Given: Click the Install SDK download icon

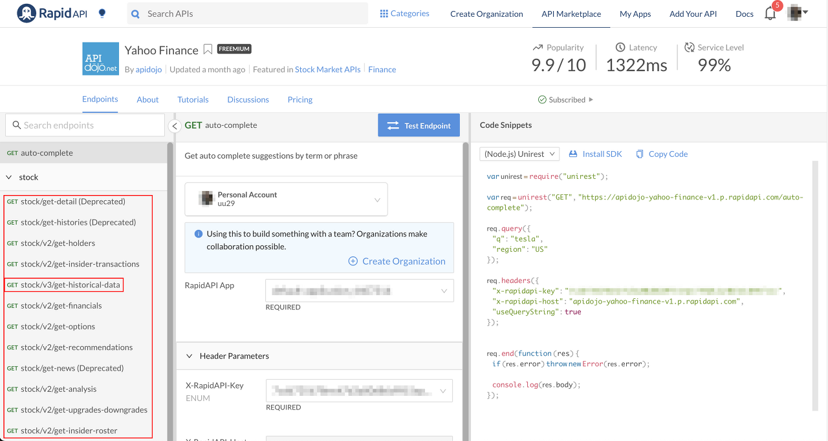Looking at the screenshot, I should [x=572, y=154].
